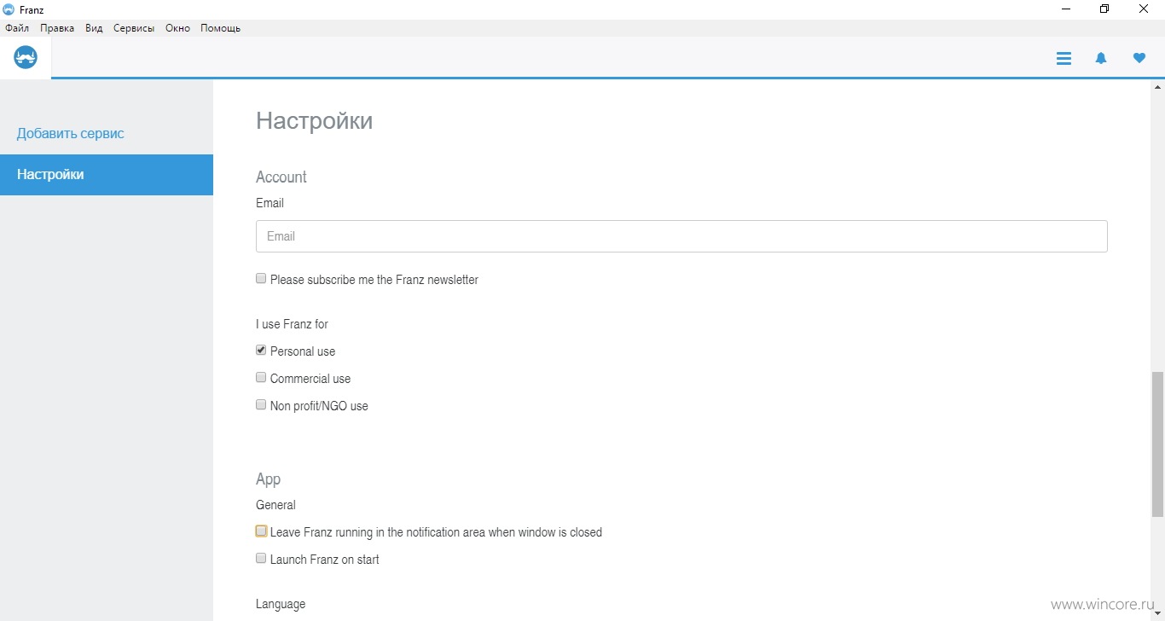Enable Launch Franz on start
This screenshot has width=1165, height=621.
(261, 558)
